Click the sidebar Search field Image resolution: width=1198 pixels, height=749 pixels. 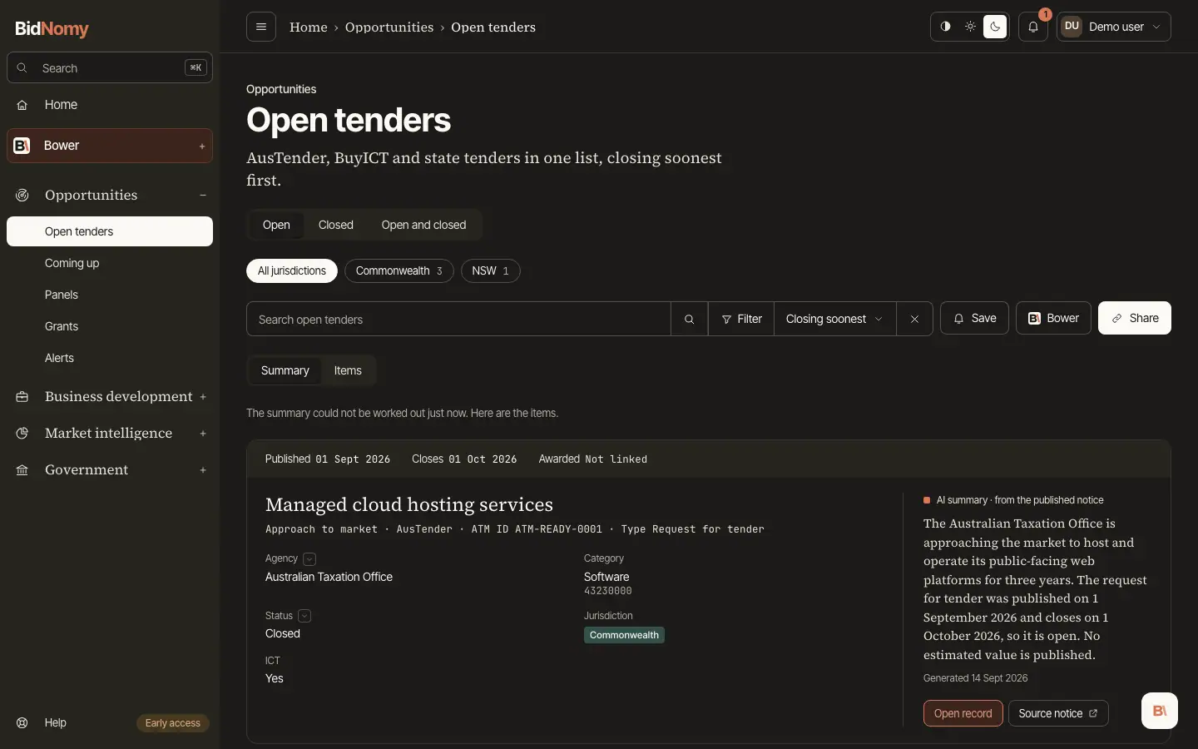tap(110, 68)
